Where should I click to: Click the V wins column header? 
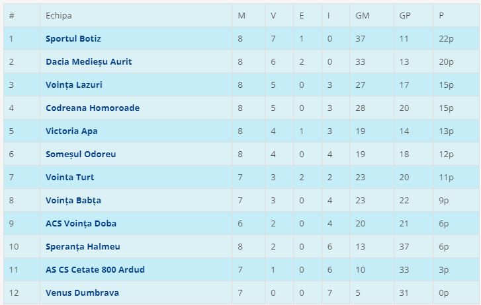point(274,16)
